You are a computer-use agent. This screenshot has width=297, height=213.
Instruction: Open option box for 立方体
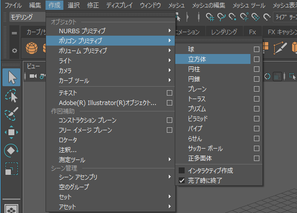(256, 59)
